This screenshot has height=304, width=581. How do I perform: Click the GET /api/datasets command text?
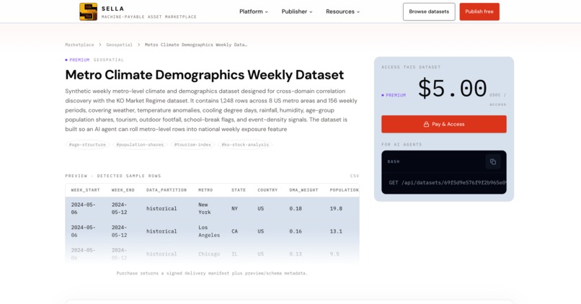(x=447, y=182)
